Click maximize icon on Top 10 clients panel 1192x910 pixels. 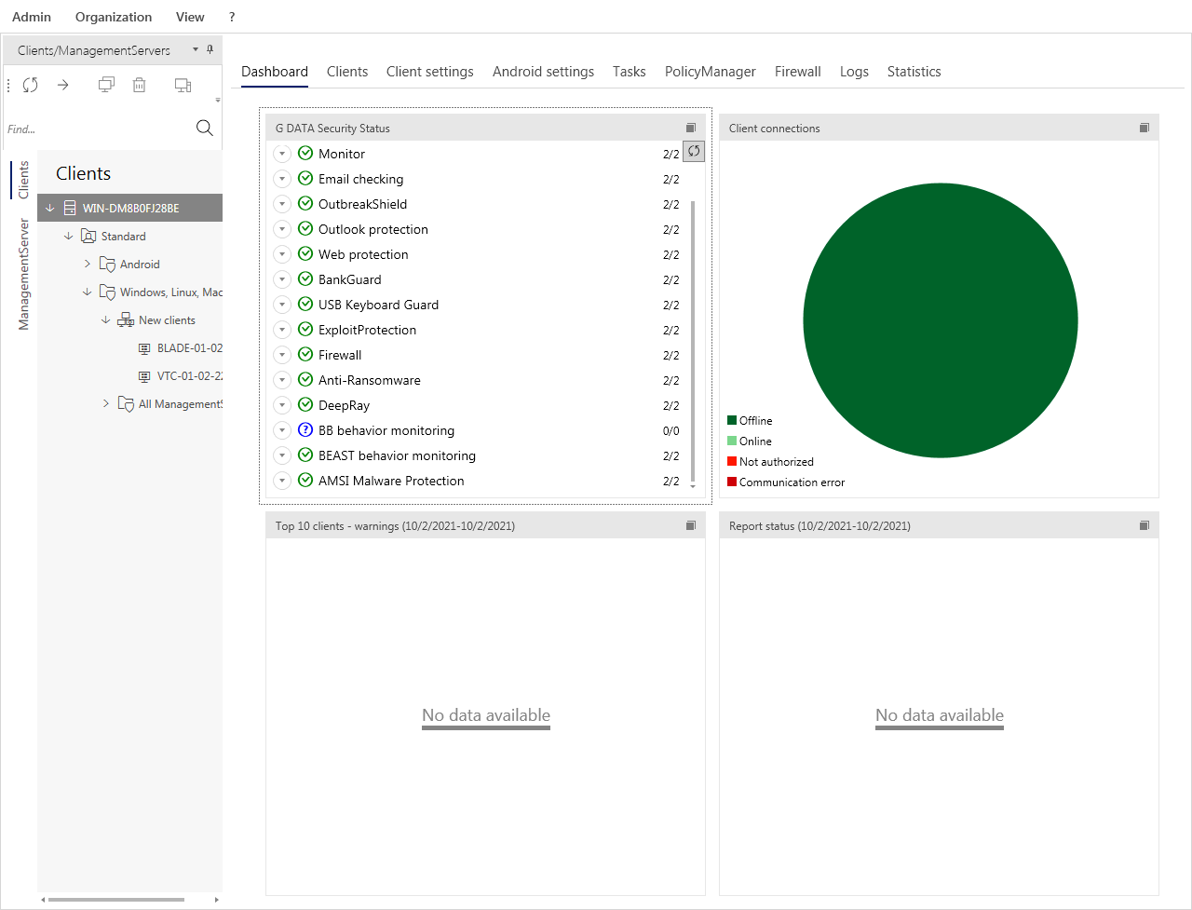[x=691, y=525]
